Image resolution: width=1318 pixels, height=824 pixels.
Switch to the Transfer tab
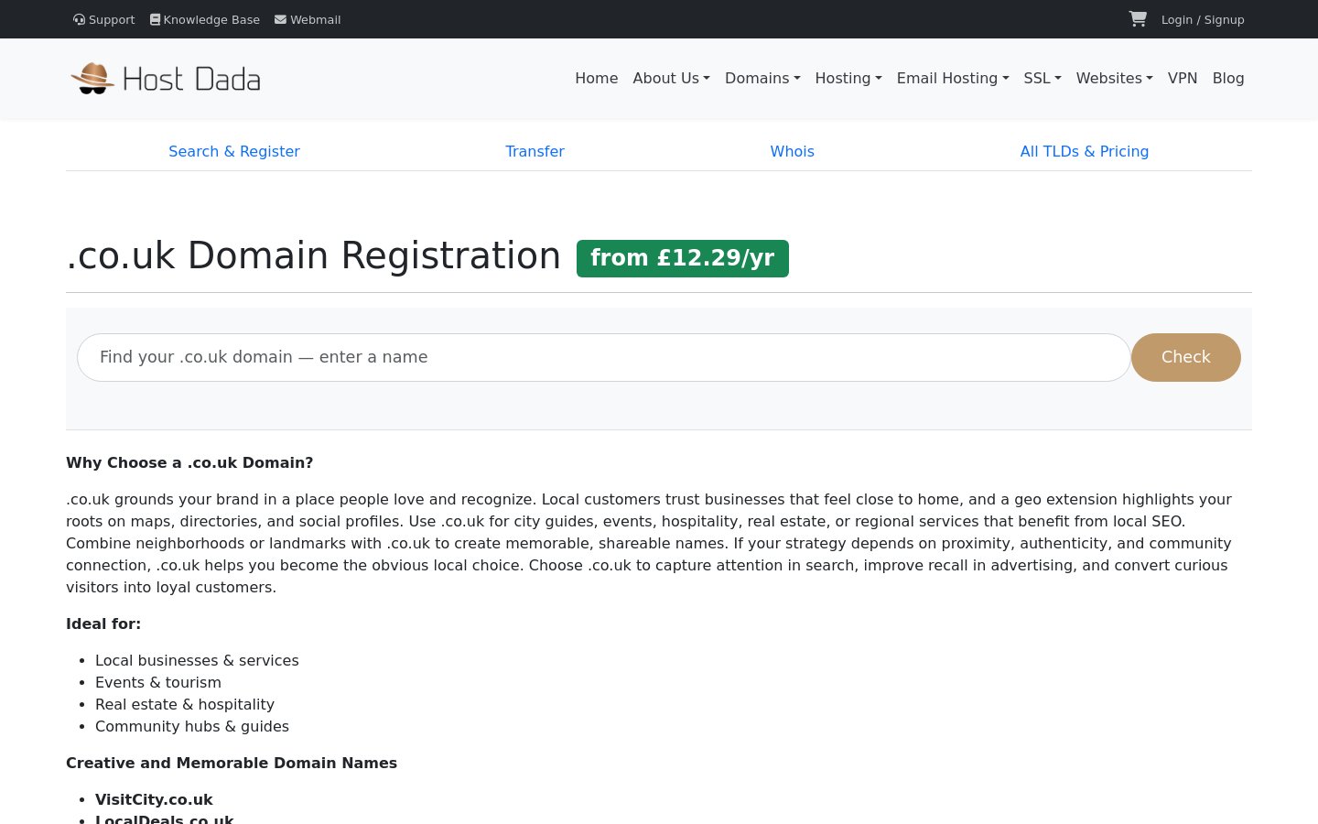point(535,152)
